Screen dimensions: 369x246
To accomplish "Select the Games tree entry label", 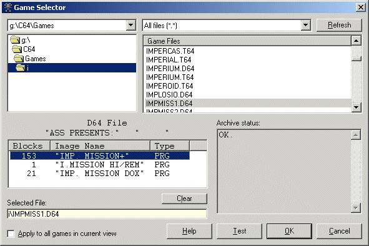I will [x=36, y=59].
